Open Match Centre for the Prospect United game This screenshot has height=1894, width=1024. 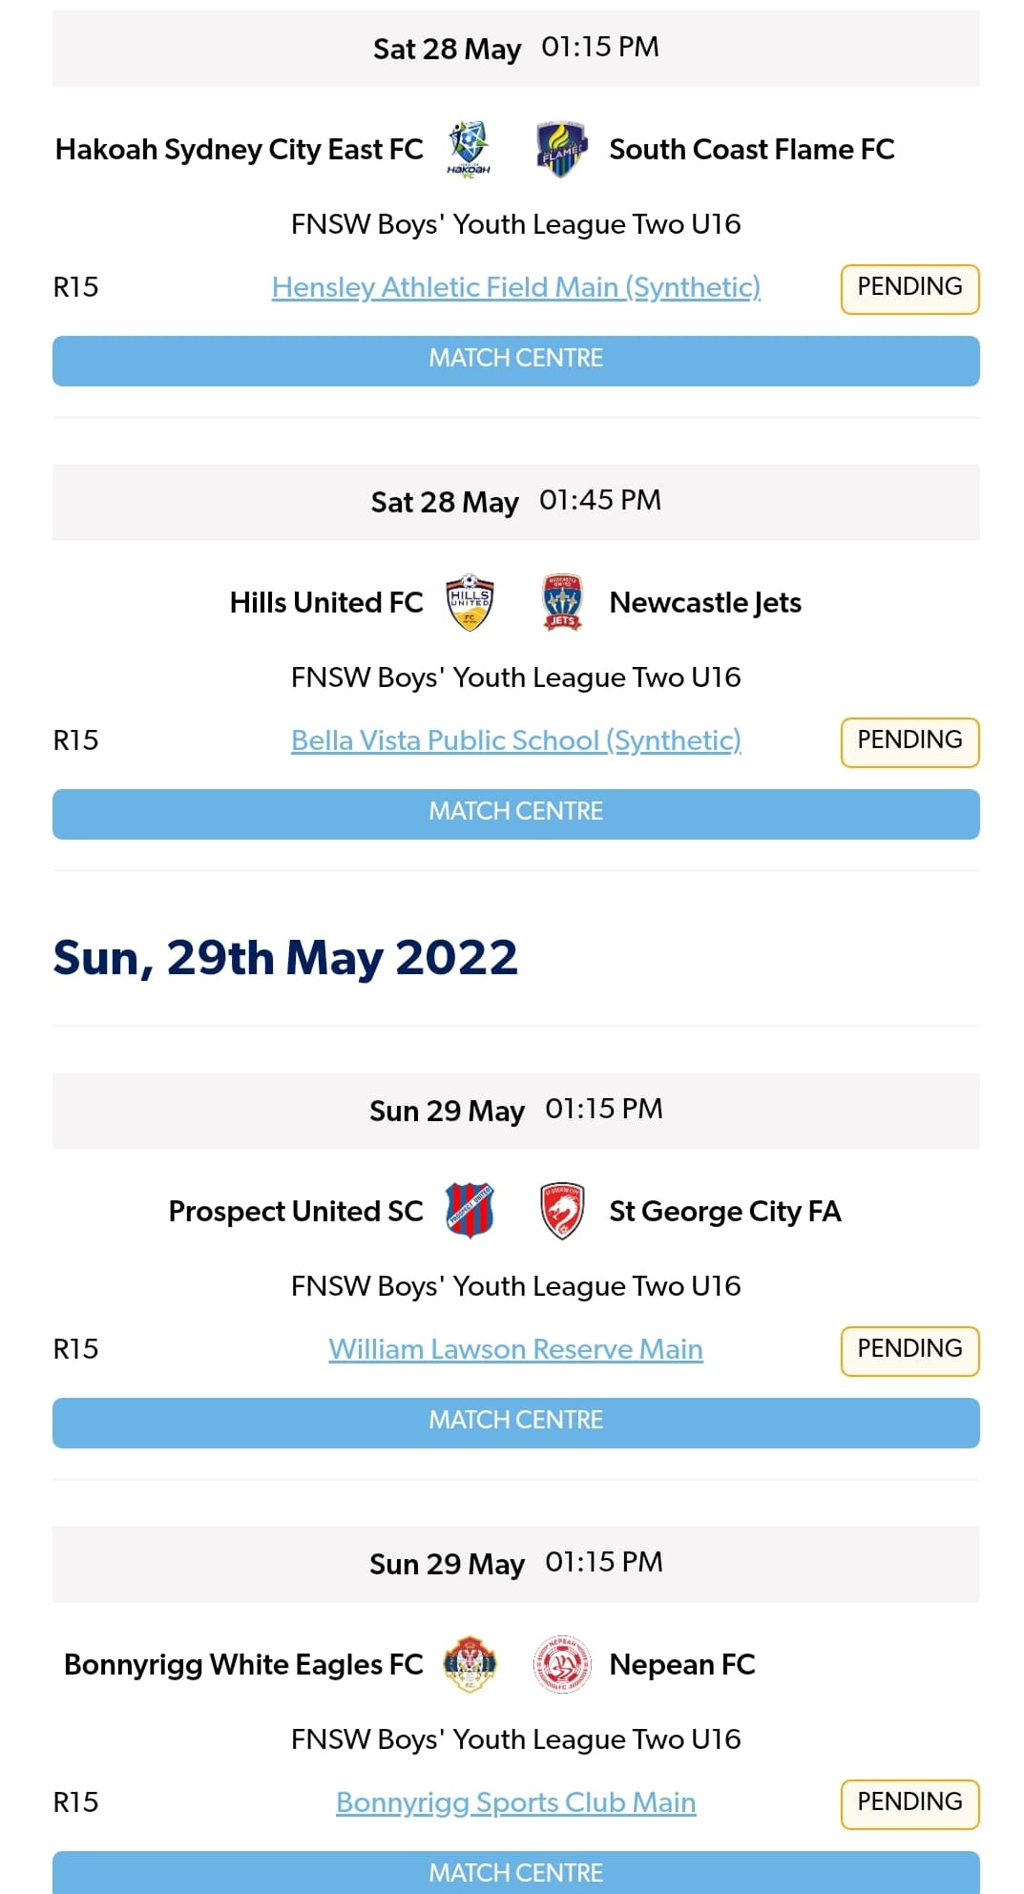pos(515,1421)
